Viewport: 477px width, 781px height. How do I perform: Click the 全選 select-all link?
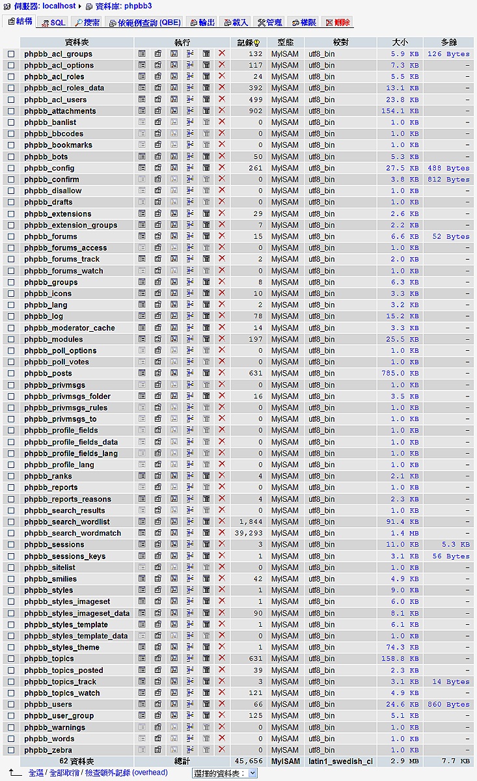click(x=36, y=773)
